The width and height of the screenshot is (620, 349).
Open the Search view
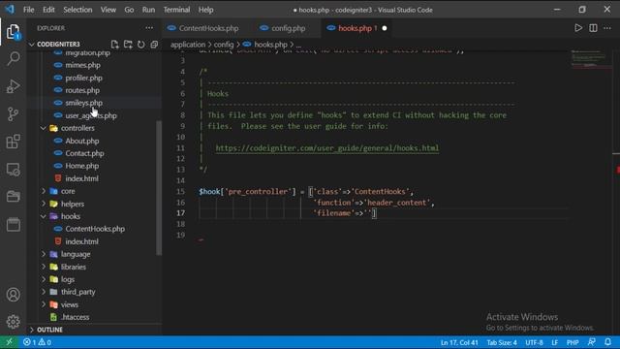click(13, 59)
